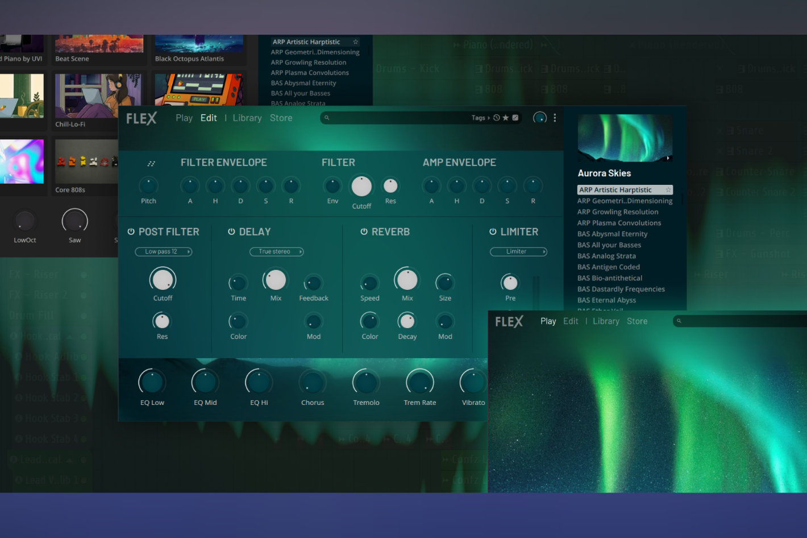Click the Filter Envelope S knob
The width and height of the screenshot is (807, 538).
(x=265, y=185)
